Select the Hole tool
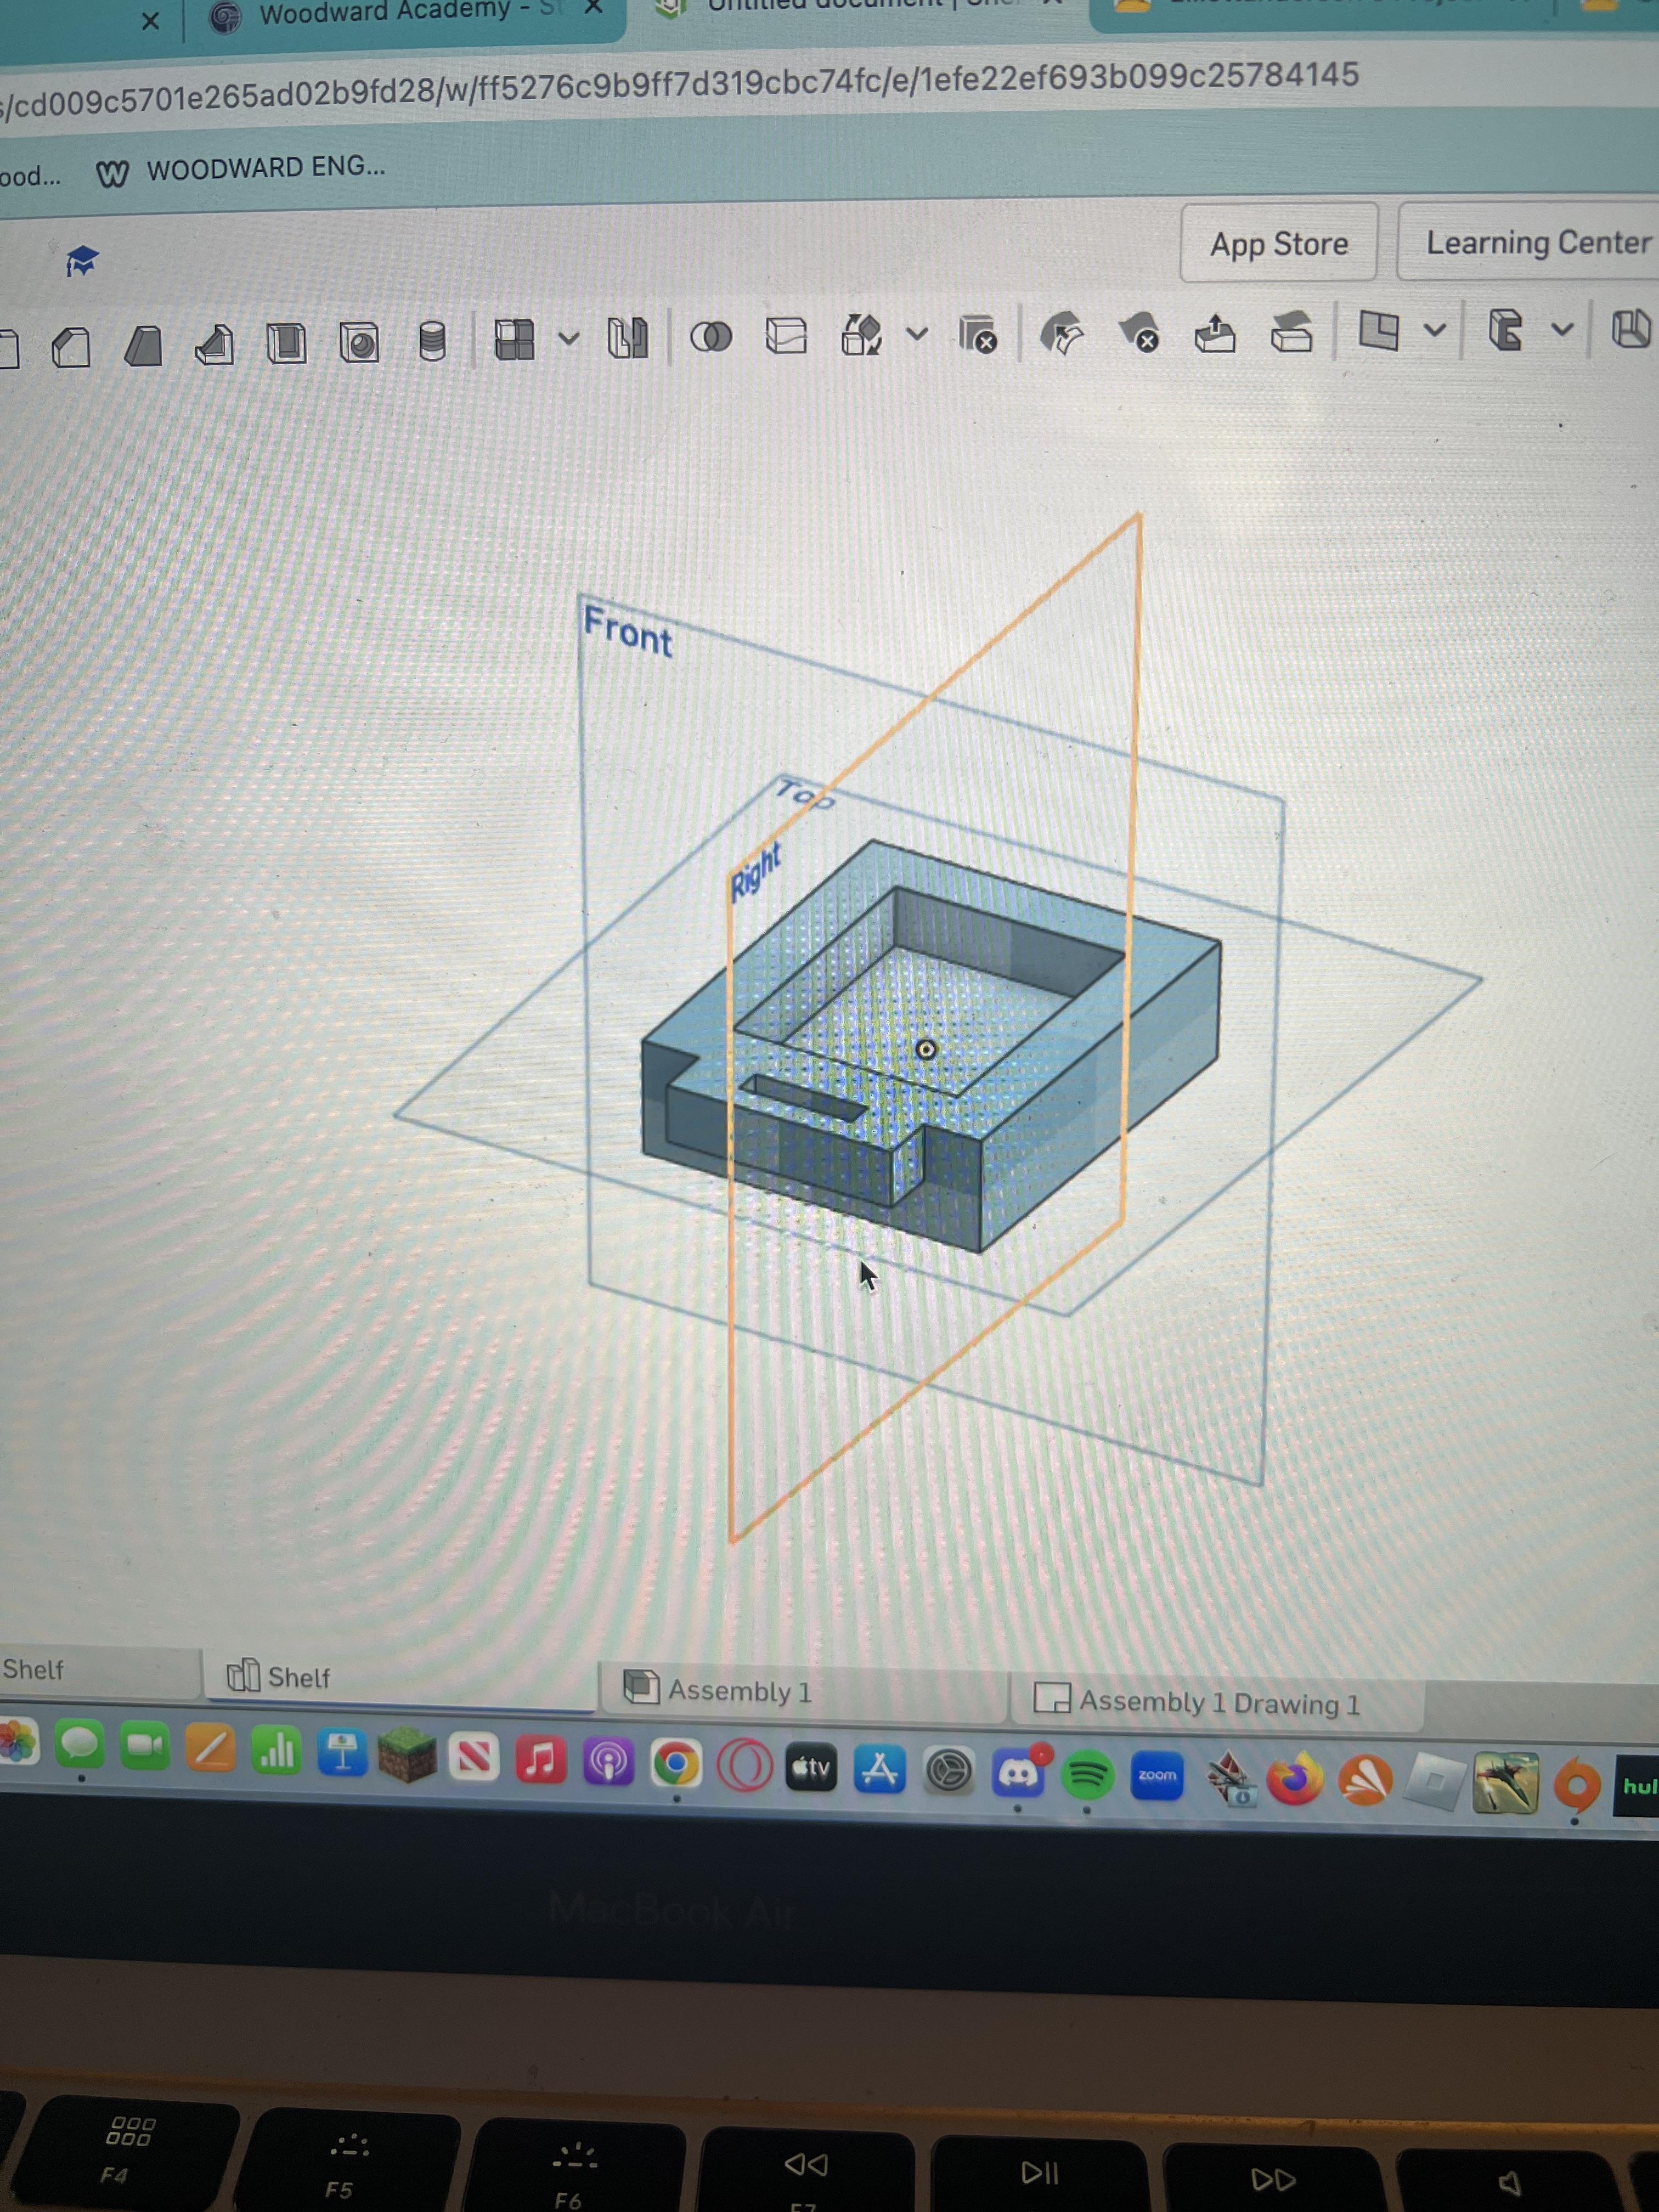 click(x=359, y=343)
